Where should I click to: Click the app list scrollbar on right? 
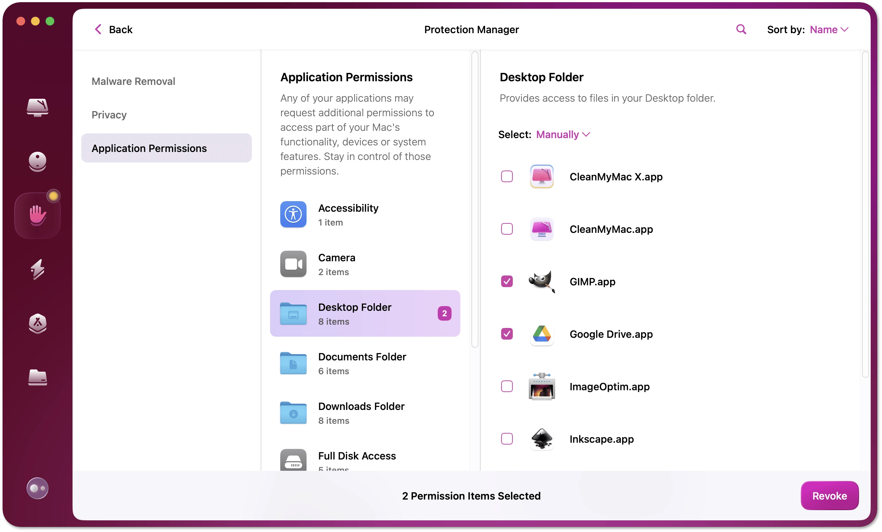click(x=866, y=215)
